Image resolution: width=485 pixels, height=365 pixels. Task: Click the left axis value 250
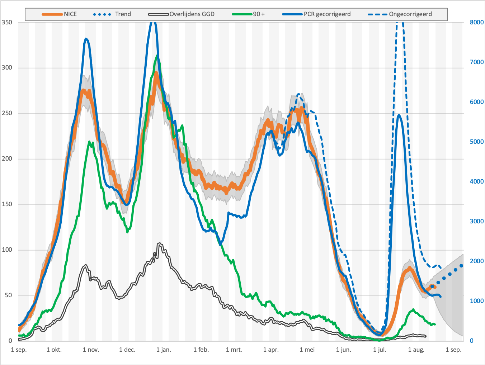[7, 113]
